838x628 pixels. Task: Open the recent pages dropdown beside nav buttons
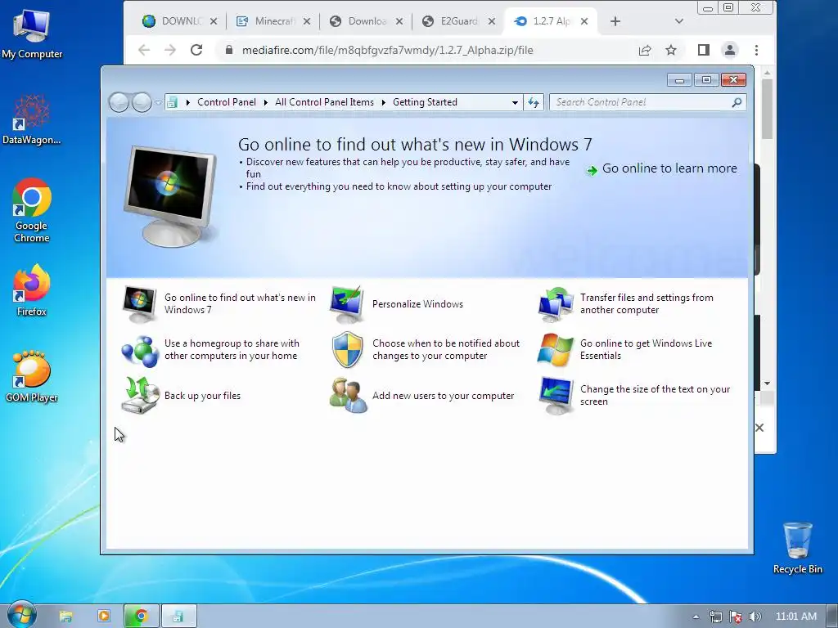(x=158, y=102)
